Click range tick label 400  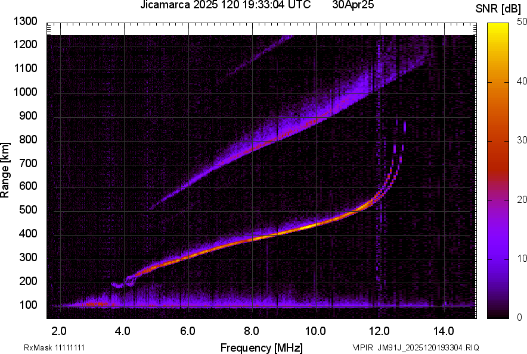[28, 234]
